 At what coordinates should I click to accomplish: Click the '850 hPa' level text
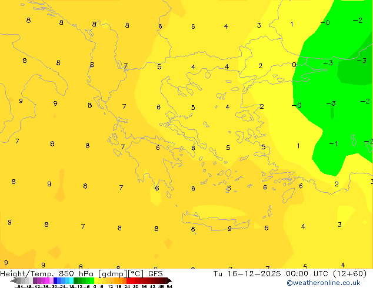(77, 273)
